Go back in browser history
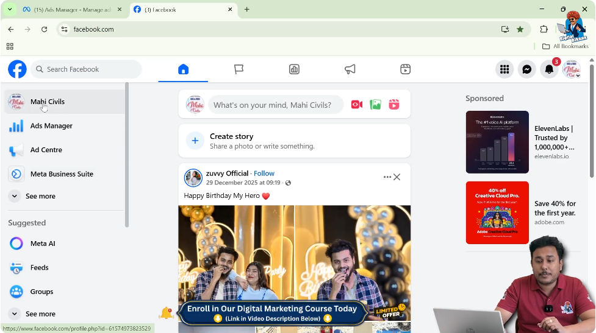Viewport: 596px width, 333px height. pos(10,29)
